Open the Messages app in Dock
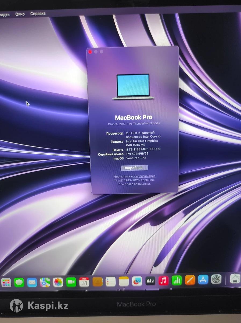This screenshot has width=241, height=323. pos(19,282)
